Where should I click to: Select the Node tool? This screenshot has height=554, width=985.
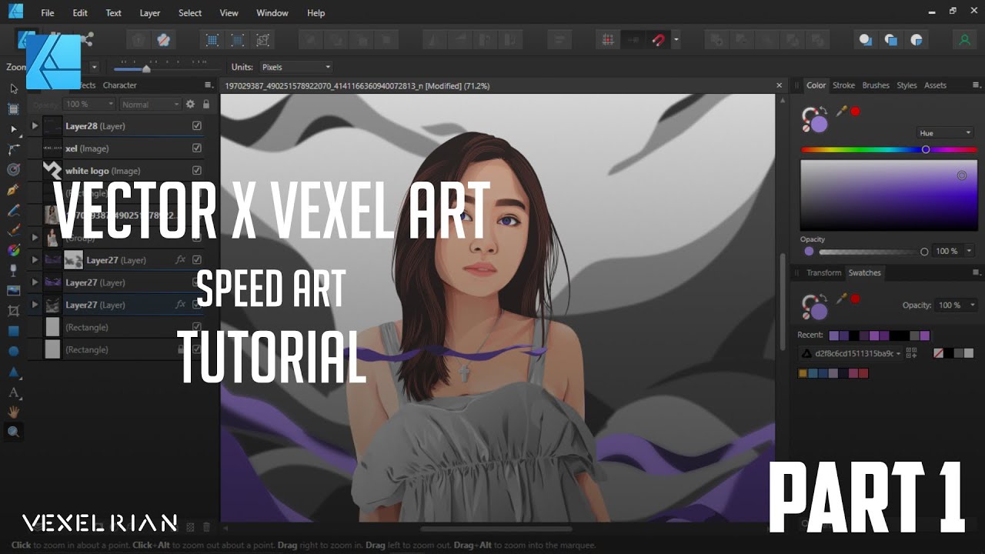click(x=13, y=128)
